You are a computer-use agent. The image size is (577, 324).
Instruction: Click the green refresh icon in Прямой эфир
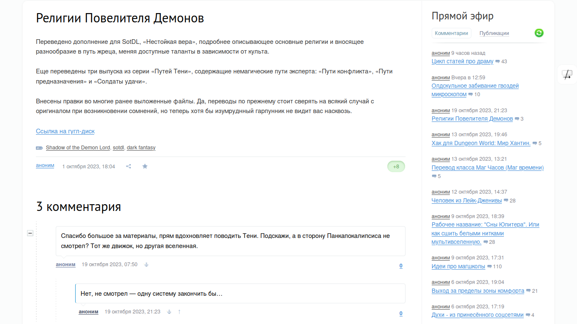tap(539, 33)
